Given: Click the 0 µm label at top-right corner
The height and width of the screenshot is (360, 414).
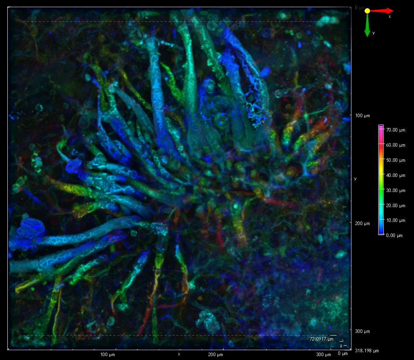Looking at the screenshot, I should [x=359, y=8].
